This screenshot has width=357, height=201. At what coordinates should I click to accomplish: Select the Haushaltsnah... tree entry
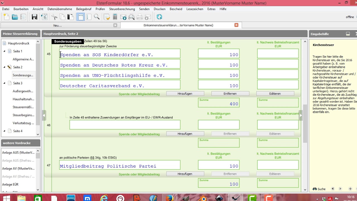click(x=23, y=99)
